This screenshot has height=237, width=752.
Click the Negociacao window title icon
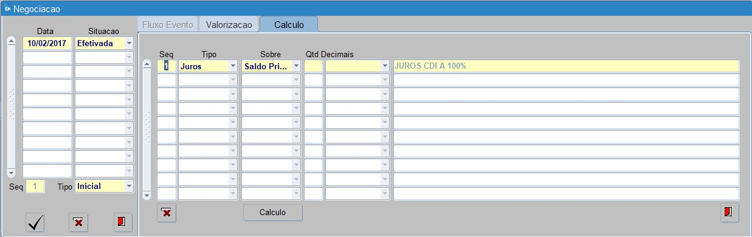point(8,9)
